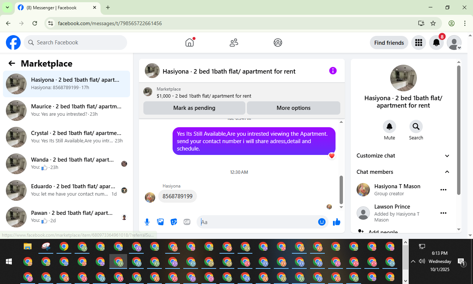The image size is (473, 284).
Task: Open Hasiyona T Mason's profile in Chat members
Action: click(397, 186)
